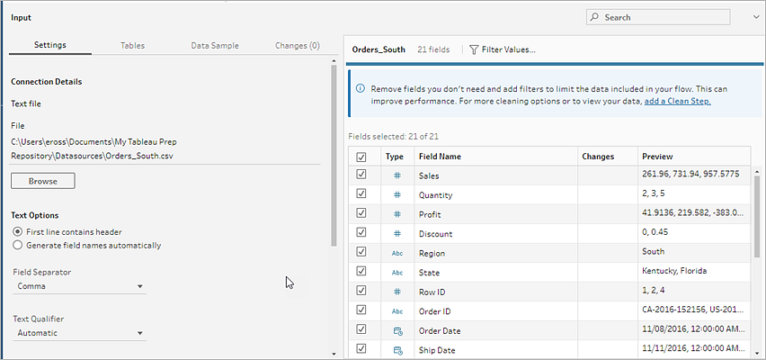
Task: Switch to the Tables tab
Action: click(132, 46)
